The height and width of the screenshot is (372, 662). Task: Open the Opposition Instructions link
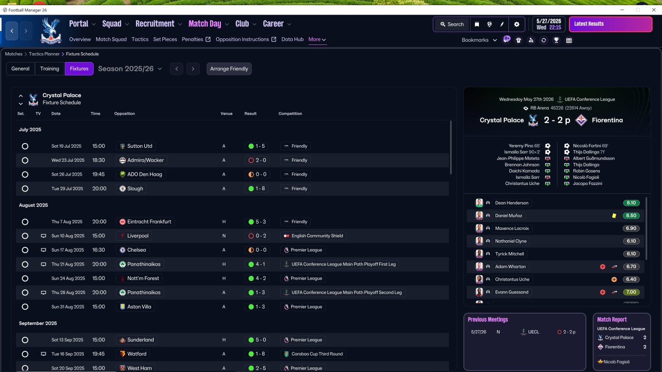(x=246, y=39)
